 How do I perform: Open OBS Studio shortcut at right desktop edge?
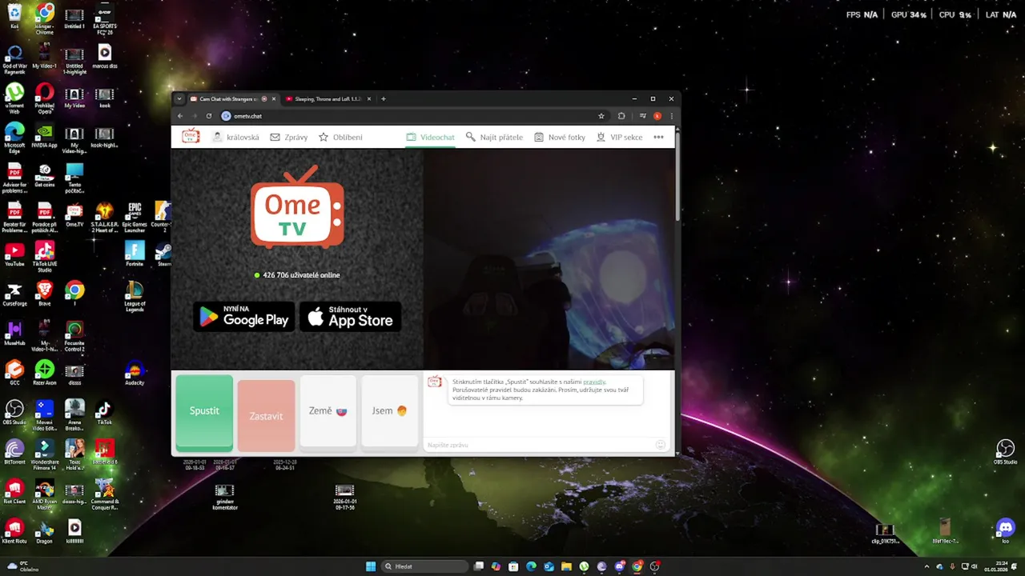coord(1005,452)
